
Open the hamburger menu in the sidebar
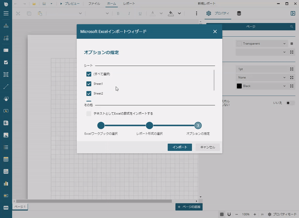[6, 13]
